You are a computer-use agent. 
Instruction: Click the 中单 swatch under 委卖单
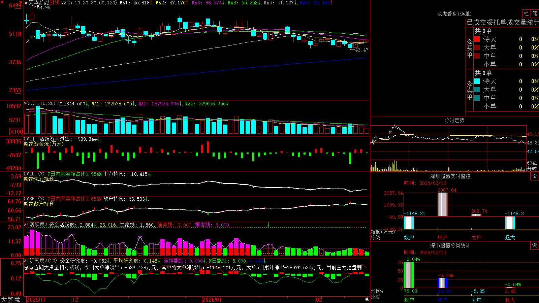477,98
